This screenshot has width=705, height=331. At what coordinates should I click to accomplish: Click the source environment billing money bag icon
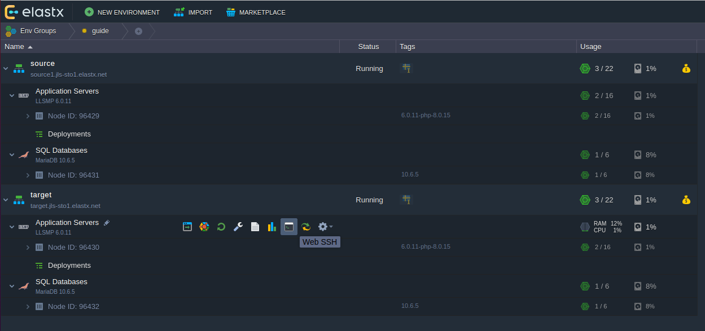[686, 69]
